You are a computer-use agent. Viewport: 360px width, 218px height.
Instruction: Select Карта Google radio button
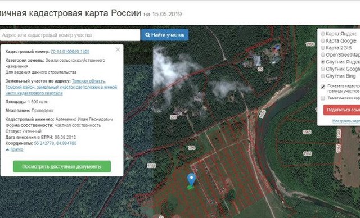[x=323, y=41]
